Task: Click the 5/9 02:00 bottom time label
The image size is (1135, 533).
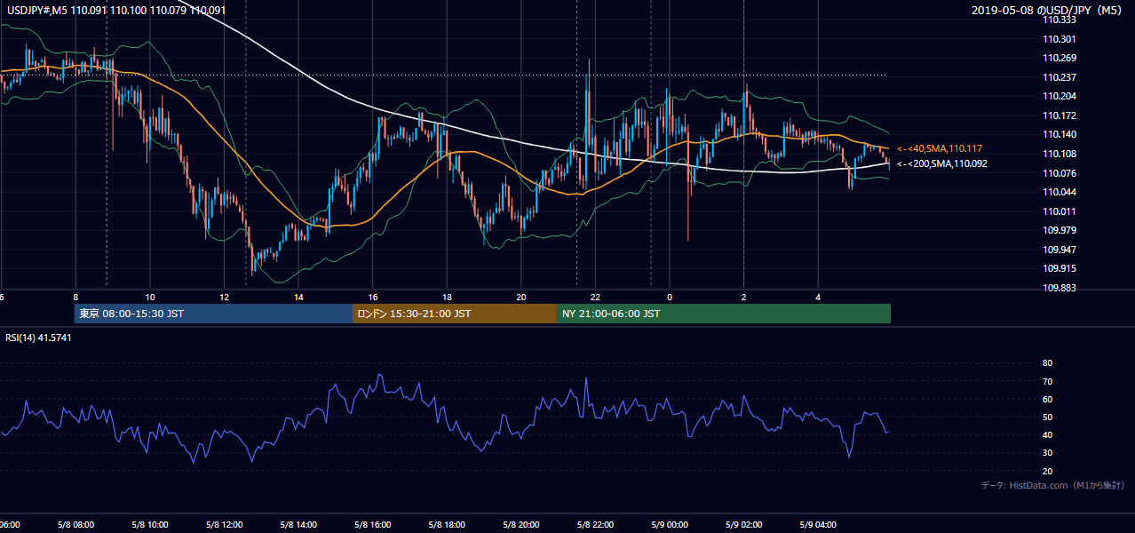Action: [742, 525]
